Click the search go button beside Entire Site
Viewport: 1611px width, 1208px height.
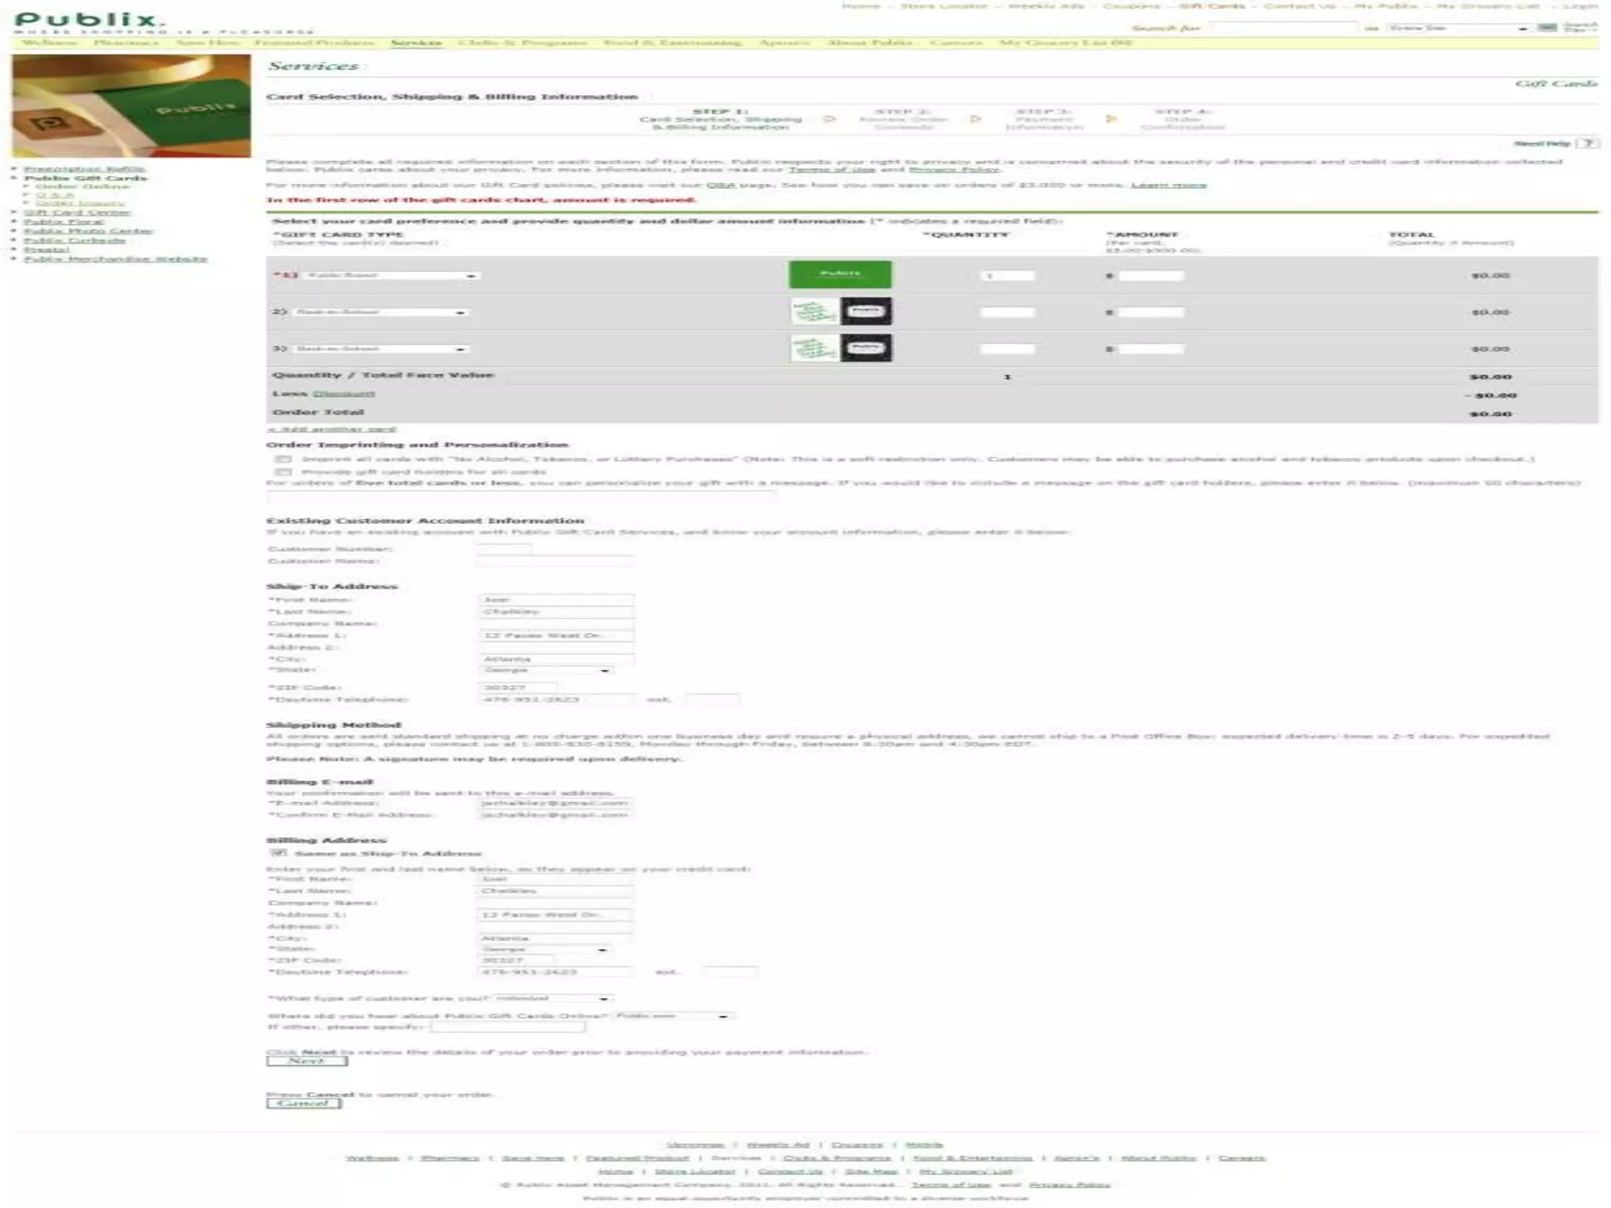tap(1546, 28)
